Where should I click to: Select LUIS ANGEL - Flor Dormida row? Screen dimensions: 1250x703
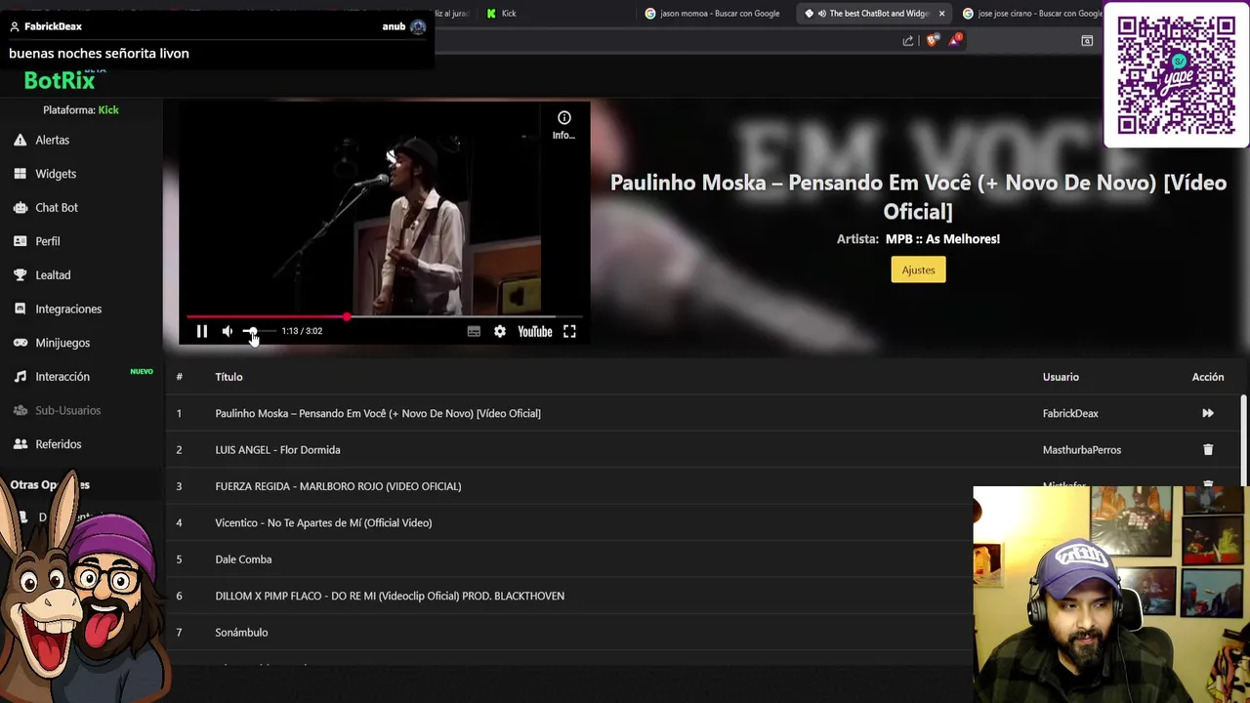point(702,449)
